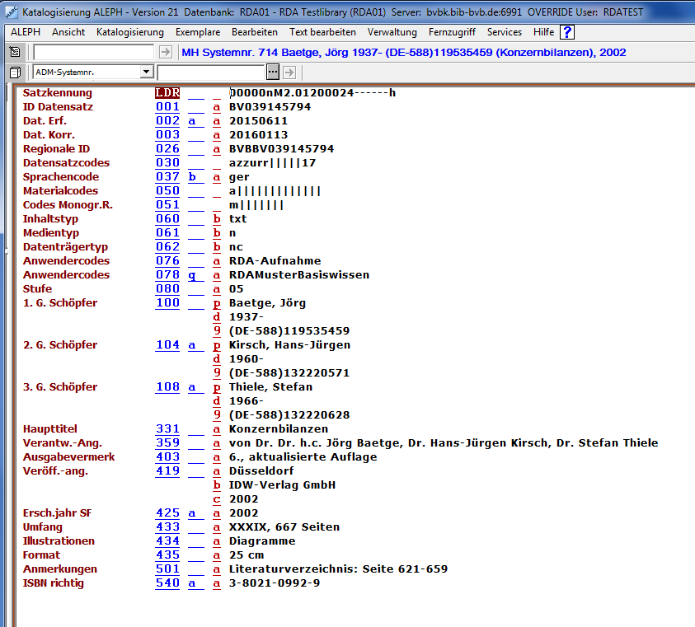
Task: Open the Text bearbeiten menu
Action: click(322, 32)
